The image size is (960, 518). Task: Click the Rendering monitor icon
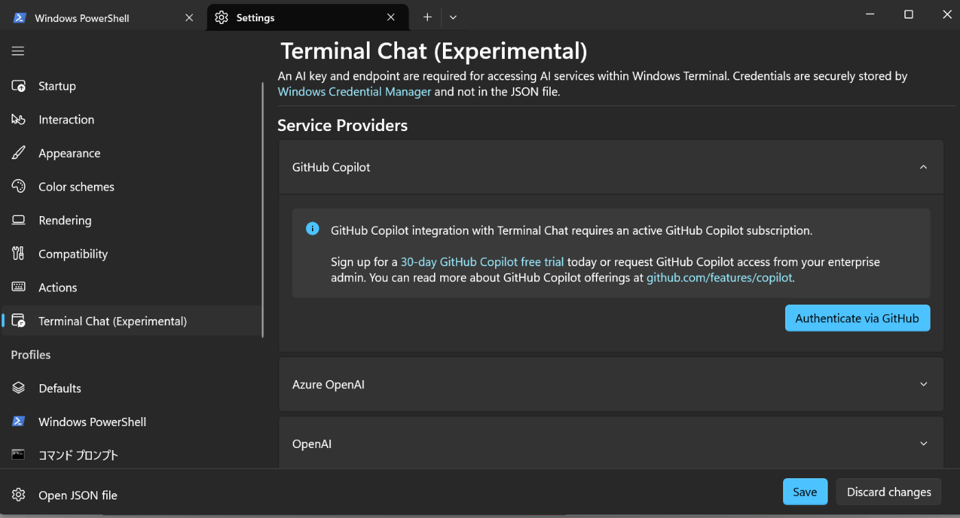[x=19, y=220]
